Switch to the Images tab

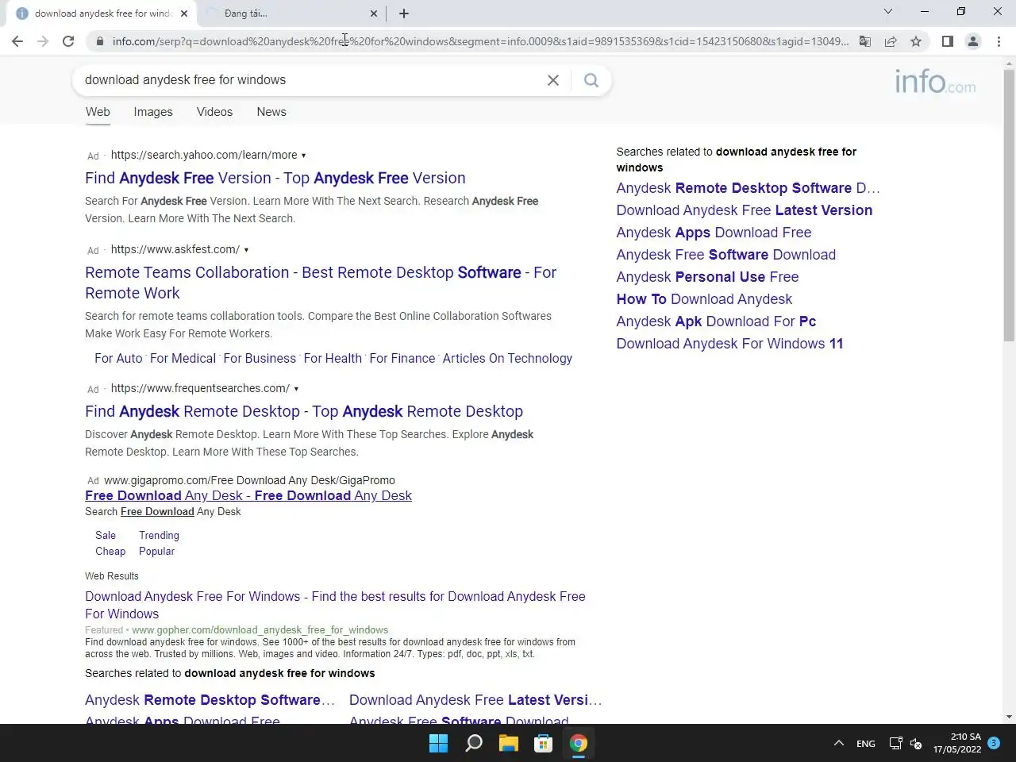pos(153,112)
